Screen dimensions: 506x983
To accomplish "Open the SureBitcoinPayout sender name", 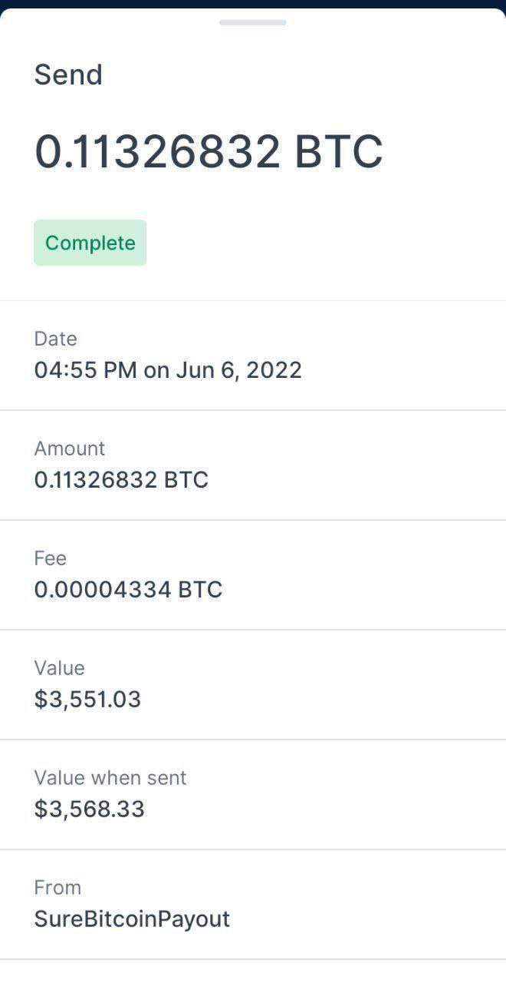I will click(x=132, y=919).
